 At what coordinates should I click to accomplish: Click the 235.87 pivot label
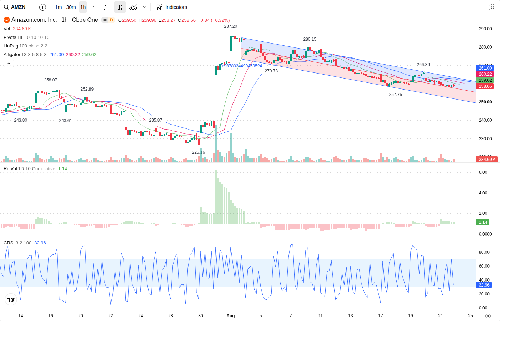156,120
